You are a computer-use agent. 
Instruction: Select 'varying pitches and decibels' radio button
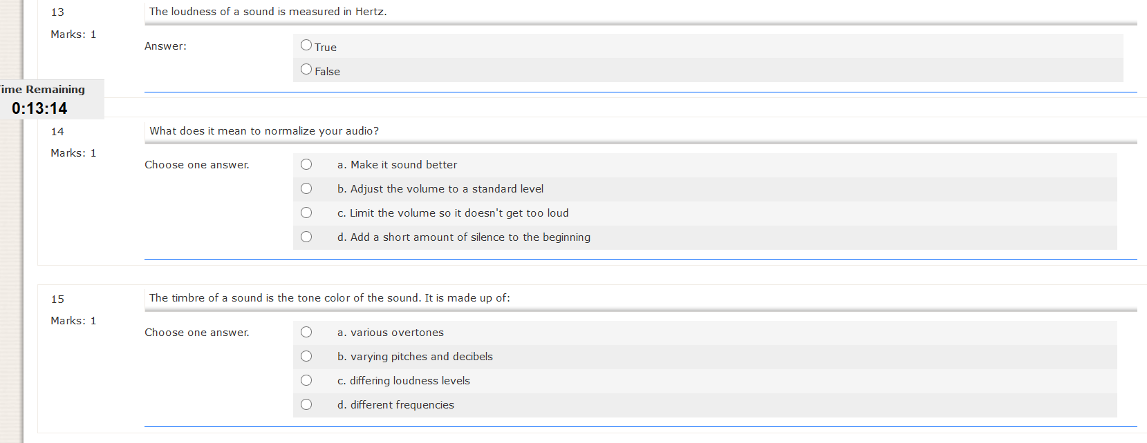(x=306, y=356)
